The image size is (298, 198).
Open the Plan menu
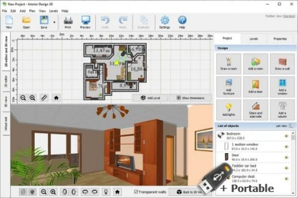pyautogui.click(x=32, y=11)
